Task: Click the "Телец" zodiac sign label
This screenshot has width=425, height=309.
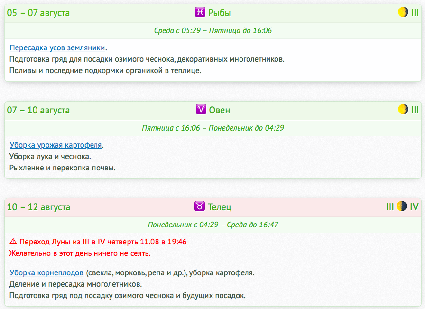Action: point(220,207)
